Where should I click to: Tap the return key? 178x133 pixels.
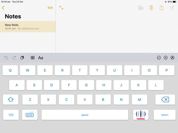165,115
